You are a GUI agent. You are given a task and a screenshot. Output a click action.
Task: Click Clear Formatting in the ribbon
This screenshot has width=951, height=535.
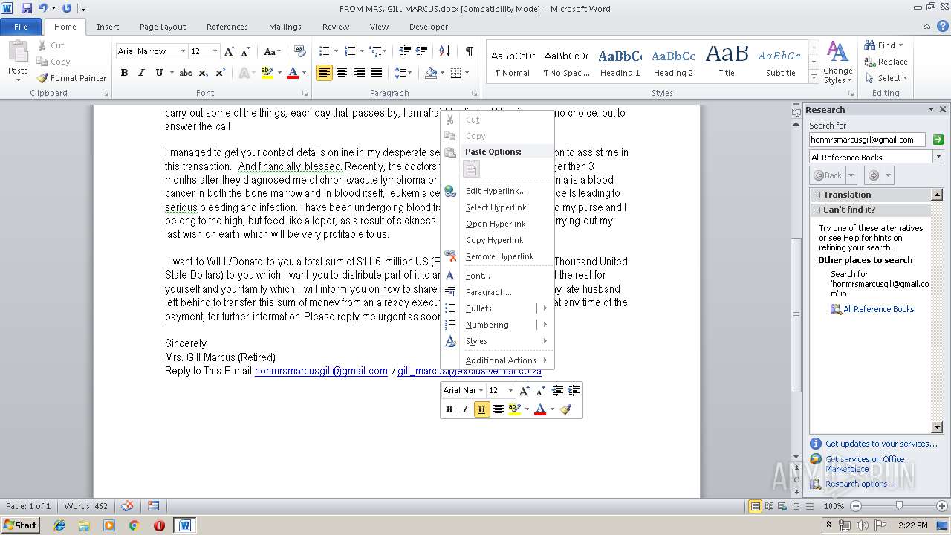(x=300, y=51)
